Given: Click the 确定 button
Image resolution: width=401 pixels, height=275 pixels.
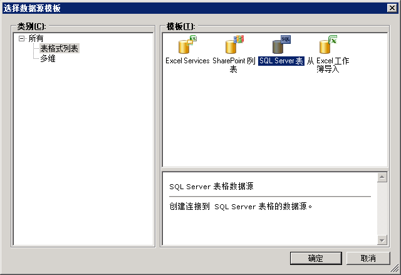Looking at the screenshot, I should tap(316, 258).
